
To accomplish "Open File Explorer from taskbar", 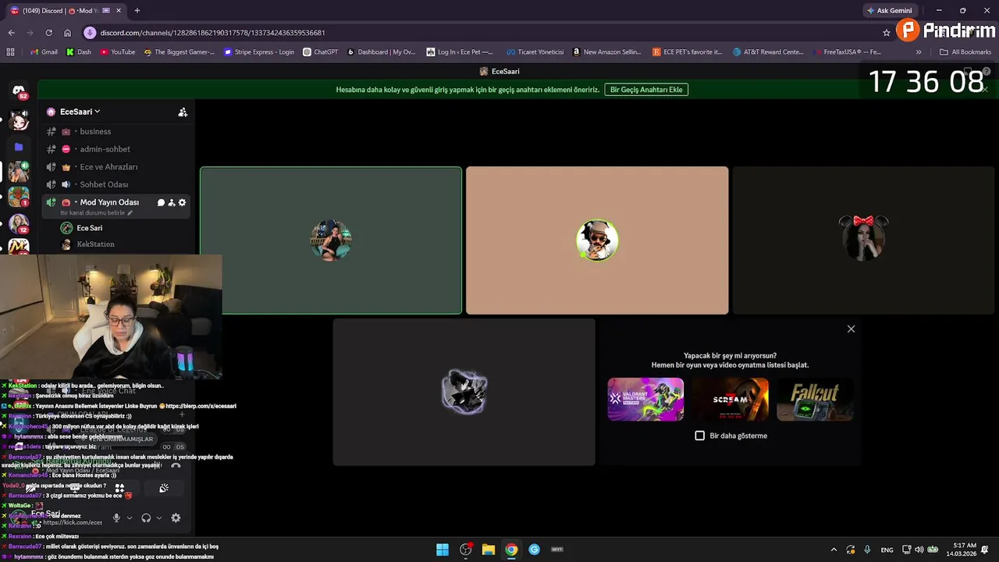I will click(489, 550).
